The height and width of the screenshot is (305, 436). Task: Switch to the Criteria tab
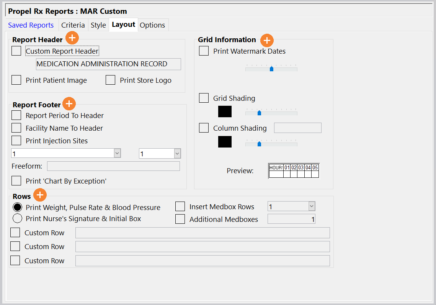point(73,25)
